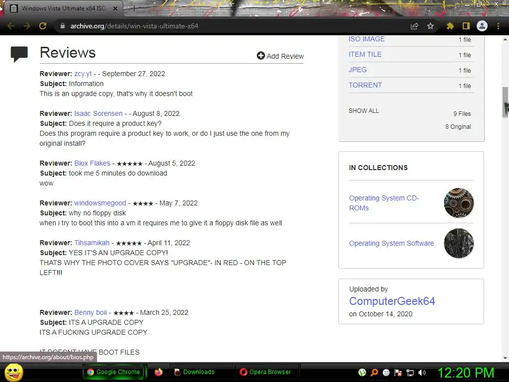
Task: Switch to Google Chrome taskbar button
Action: pos(113,372)
